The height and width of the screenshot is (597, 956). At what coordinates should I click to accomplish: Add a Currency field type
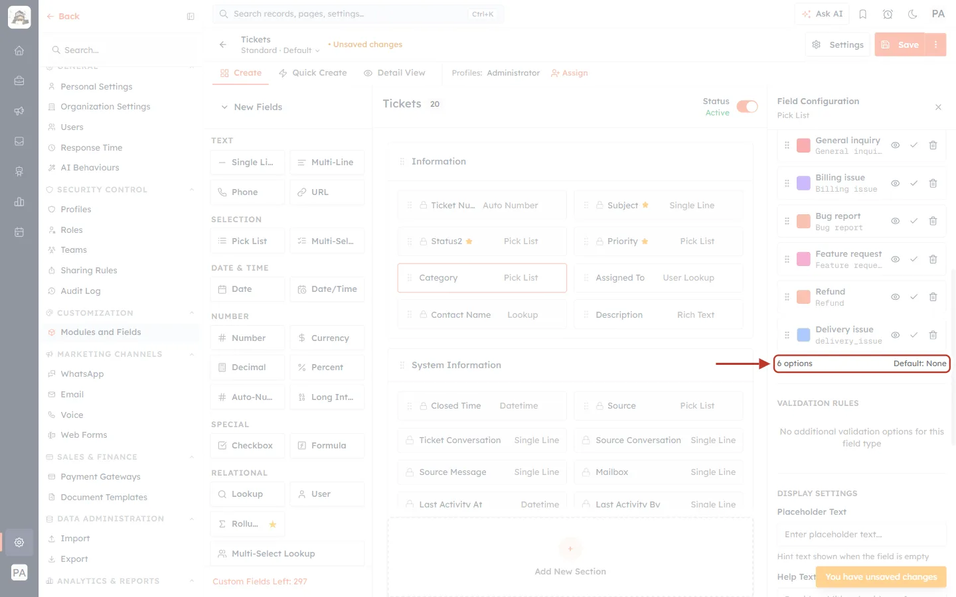[327, 338]
